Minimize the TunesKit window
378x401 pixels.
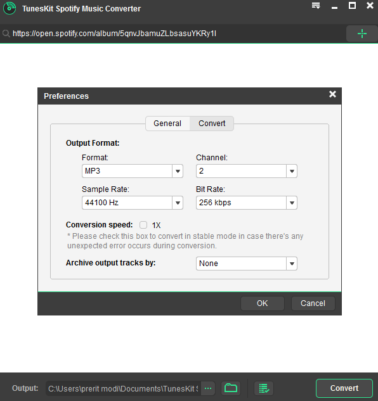click(334, 8)
